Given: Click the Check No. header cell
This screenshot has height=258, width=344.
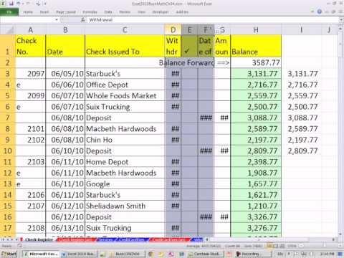Looking at the screenshot, I should 31,46.
